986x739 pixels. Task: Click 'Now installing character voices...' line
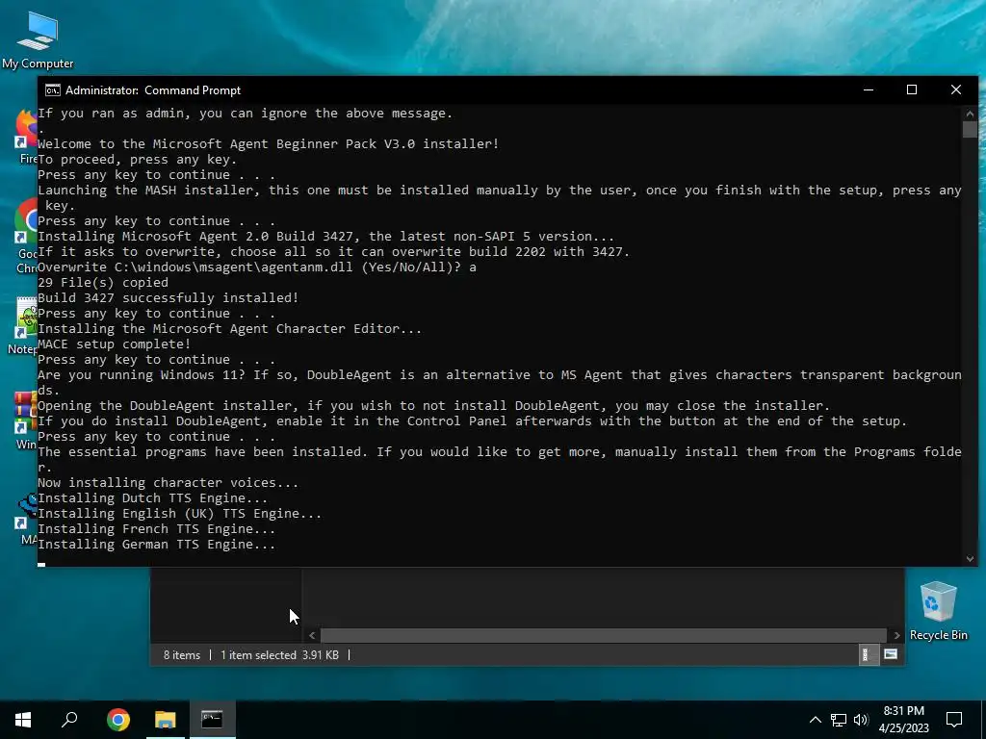coord(168,483)
